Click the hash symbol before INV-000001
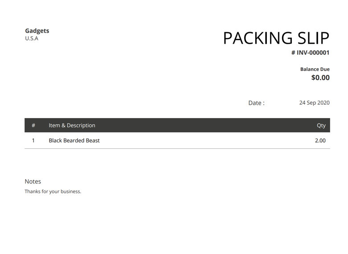This screenshot has width=348, height=254. pos(293,53)
